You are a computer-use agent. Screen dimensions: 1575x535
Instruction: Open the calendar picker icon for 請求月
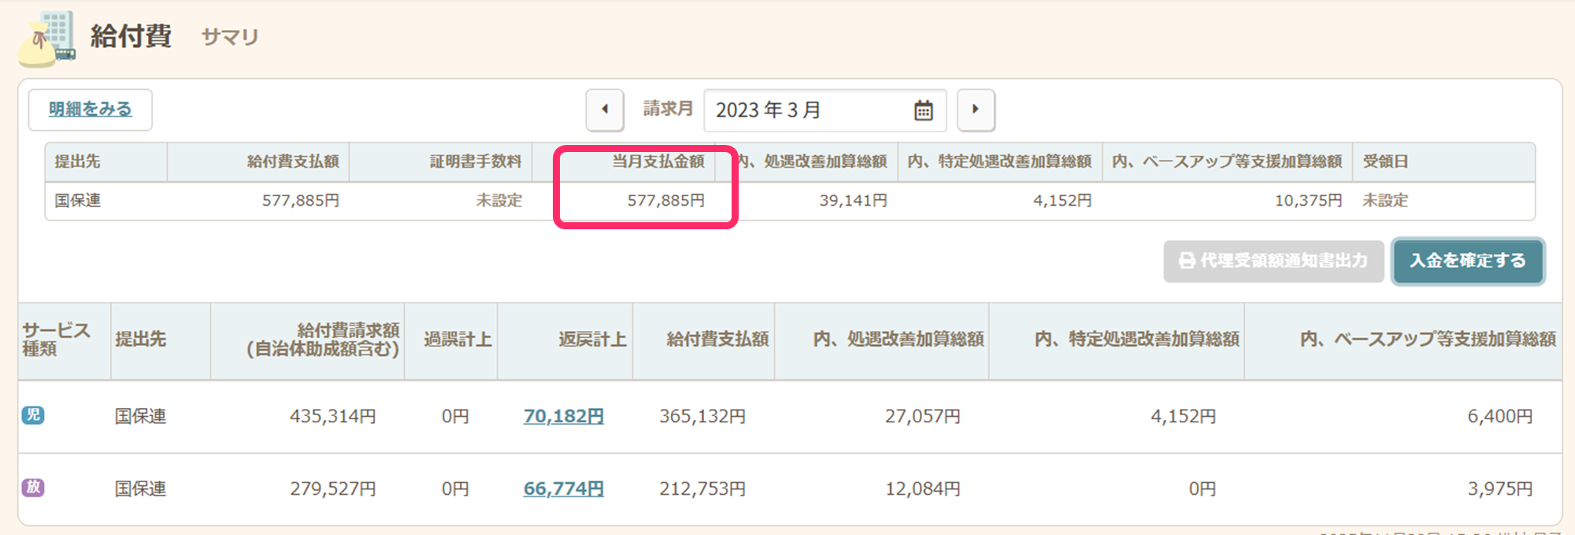[923, 110]
